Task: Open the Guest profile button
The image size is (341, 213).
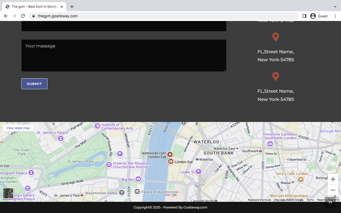Action: tap(320, 16)
